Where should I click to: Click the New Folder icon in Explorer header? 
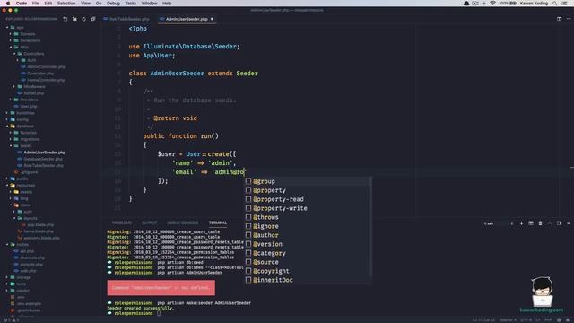[74, 19]
